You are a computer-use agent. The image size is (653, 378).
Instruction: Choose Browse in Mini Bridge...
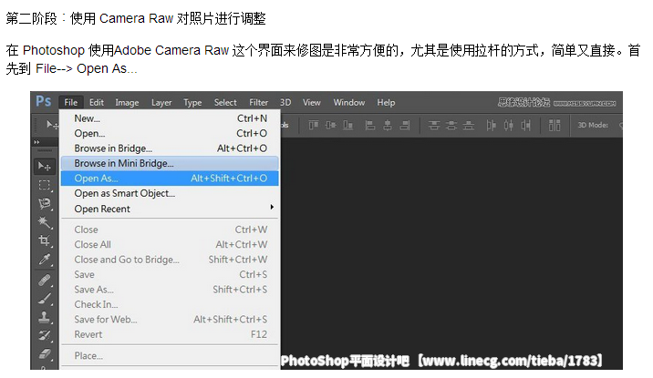tap(170, 163)
